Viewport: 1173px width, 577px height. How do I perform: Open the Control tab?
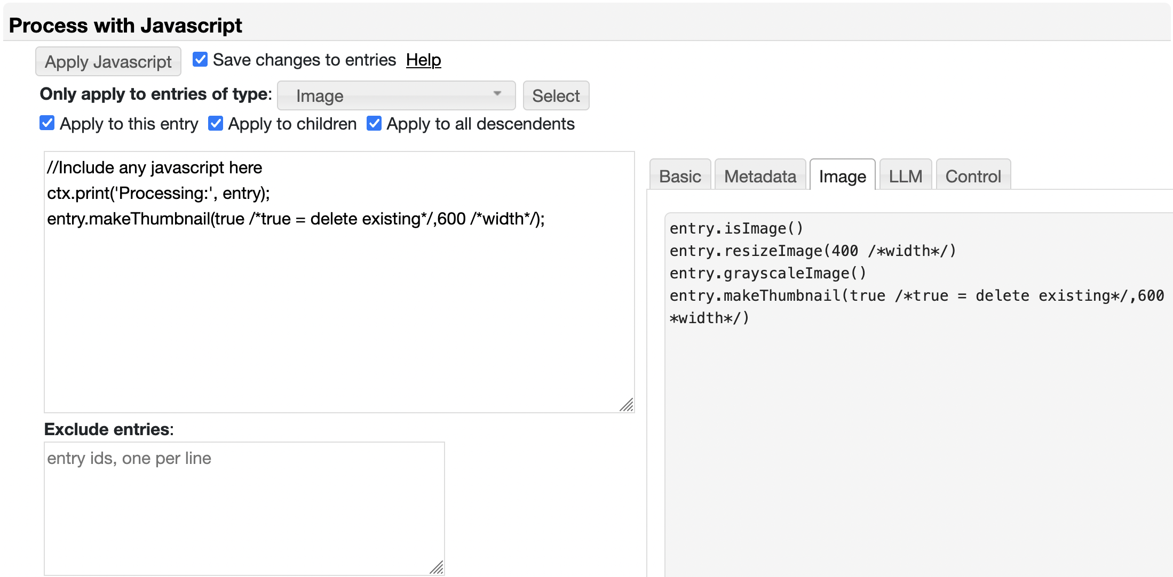972,176
